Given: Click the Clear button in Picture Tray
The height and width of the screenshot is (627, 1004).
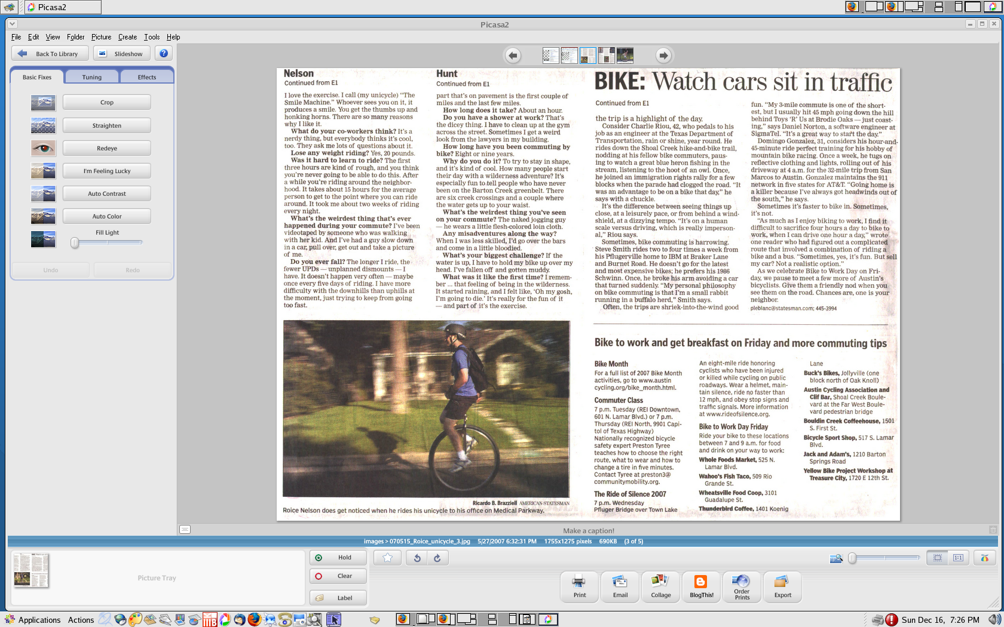Looking at the screenshot, I should pyautogui.click(x=338, y=576).
